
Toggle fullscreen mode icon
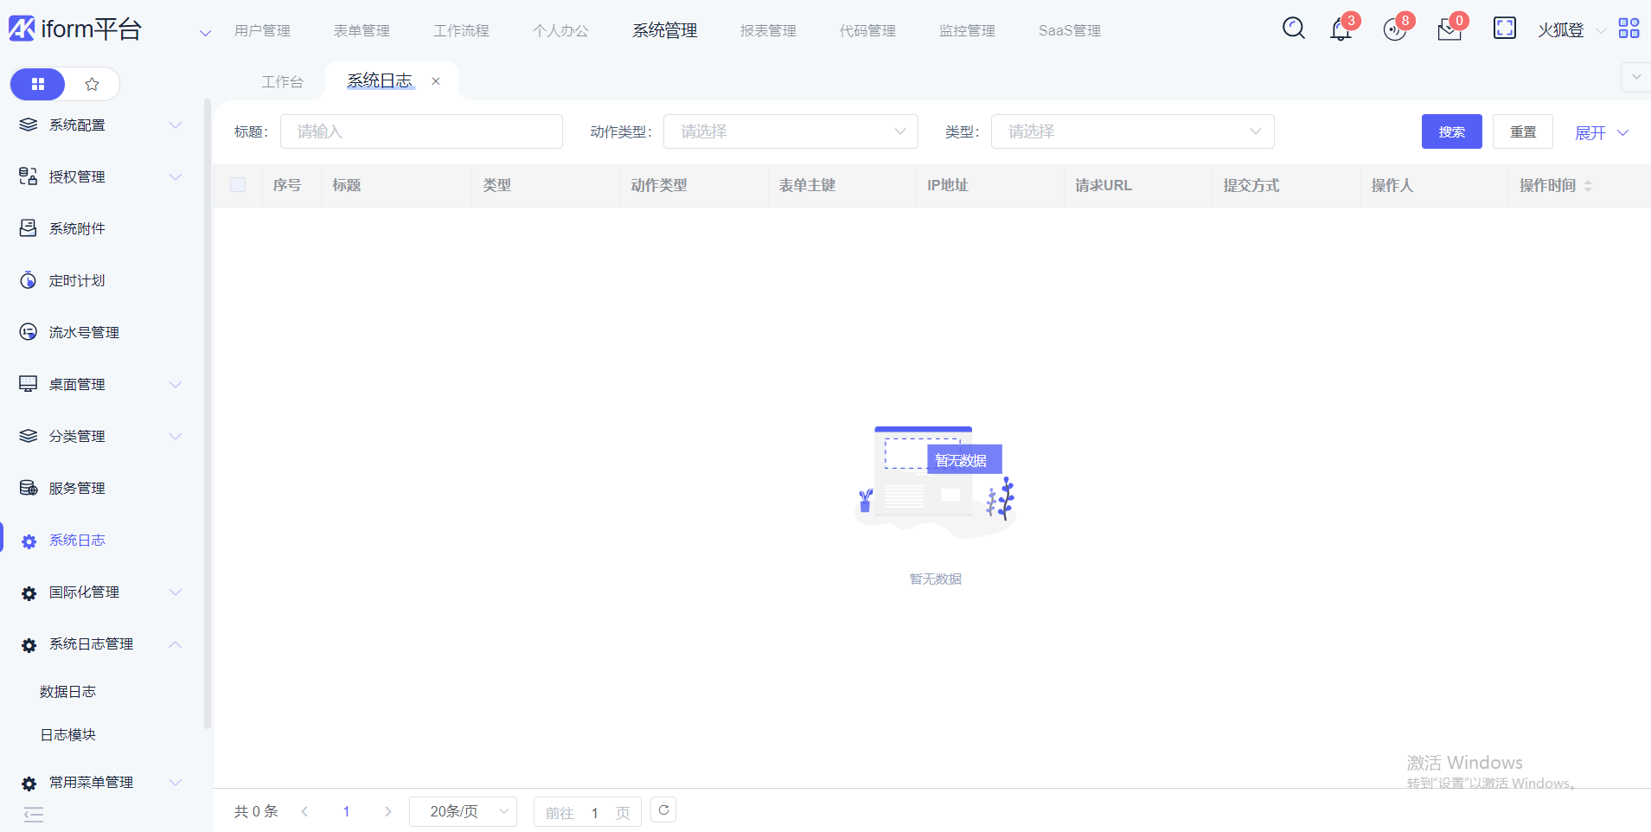tap(1505, 29)
